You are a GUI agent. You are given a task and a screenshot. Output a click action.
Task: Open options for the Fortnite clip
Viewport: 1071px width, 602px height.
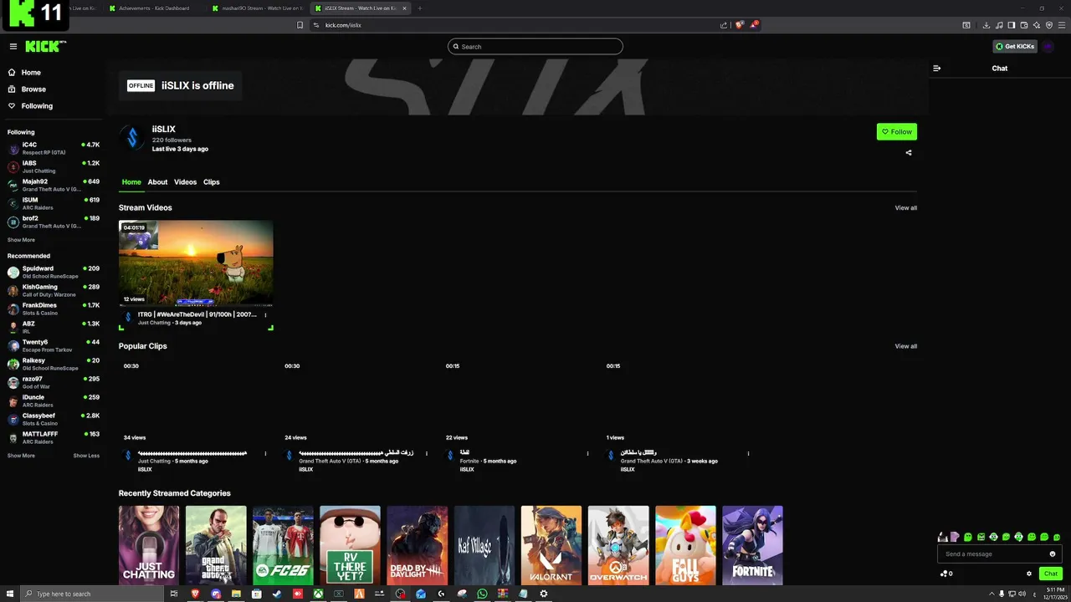coord(587,454)
